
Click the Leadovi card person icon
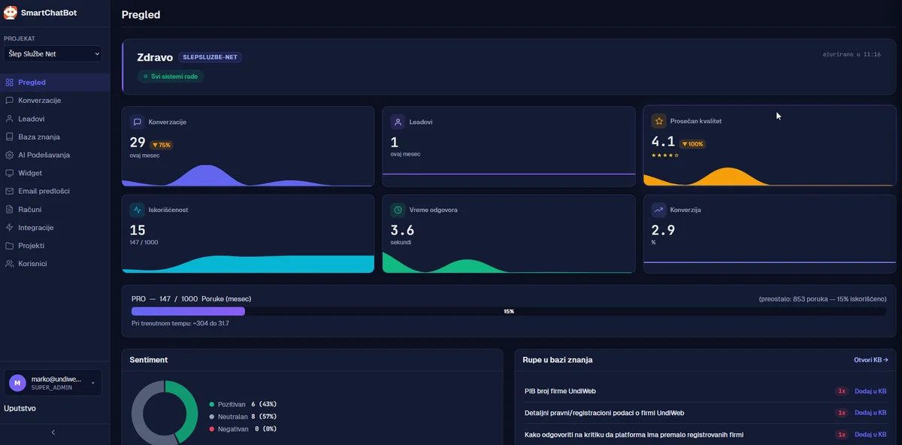click(x=398, y=122)
